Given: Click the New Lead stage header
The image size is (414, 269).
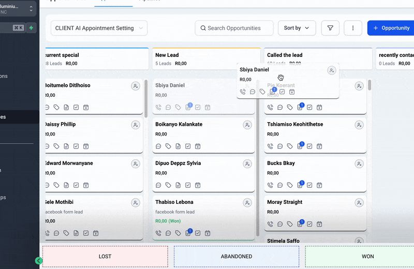Looking at the screenshot, I should pos(206,59).
